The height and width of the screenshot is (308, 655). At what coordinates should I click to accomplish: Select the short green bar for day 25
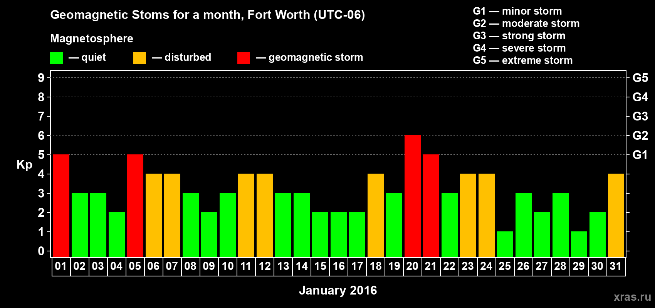(505, 244)
